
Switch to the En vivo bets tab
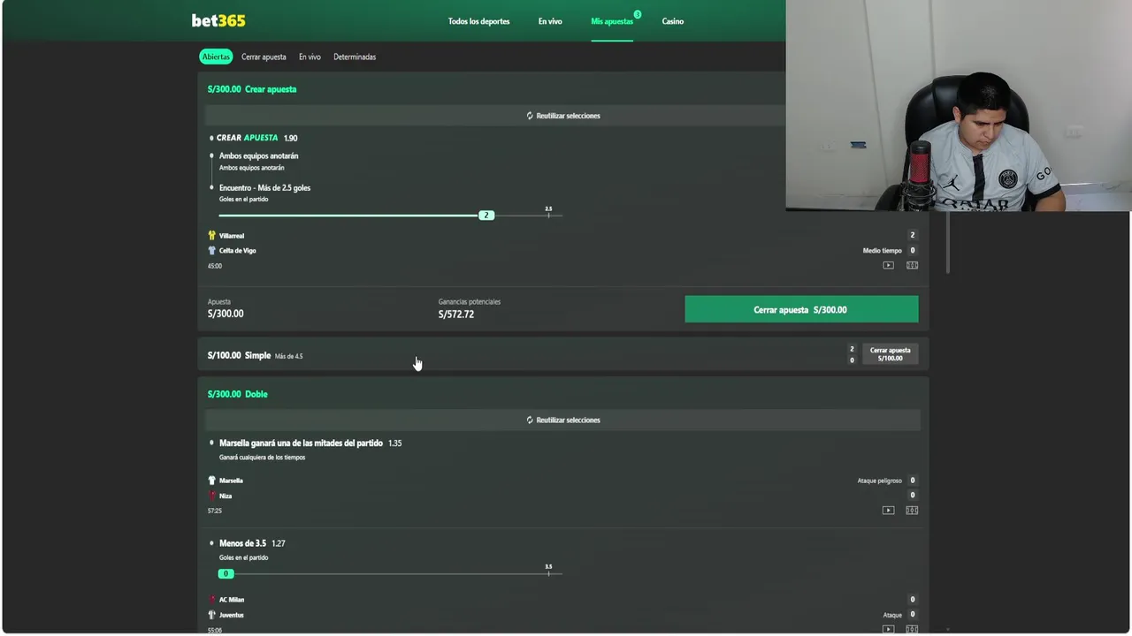310,57
